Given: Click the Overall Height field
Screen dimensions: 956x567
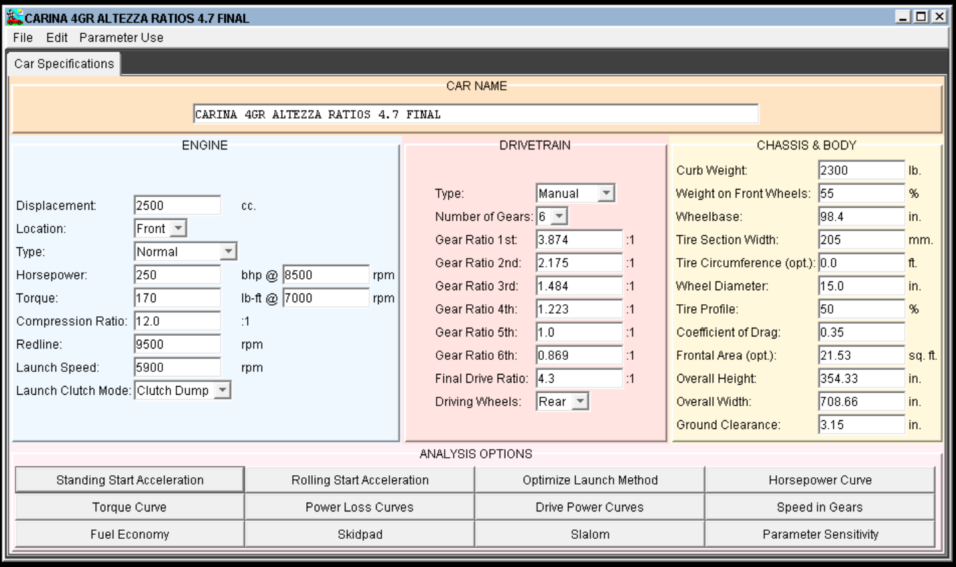Looking at the screenshot, I should 862,379.
